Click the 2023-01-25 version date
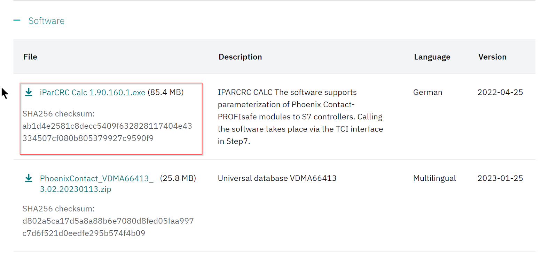This screenshot has width=557, height=255. click(500, 178)
